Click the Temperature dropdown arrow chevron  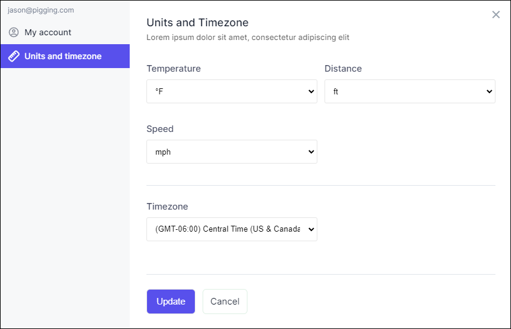[x=311, y=91]
